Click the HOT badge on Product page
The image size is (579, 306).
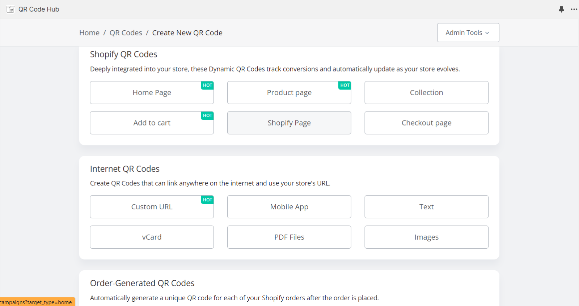point(345,86)
